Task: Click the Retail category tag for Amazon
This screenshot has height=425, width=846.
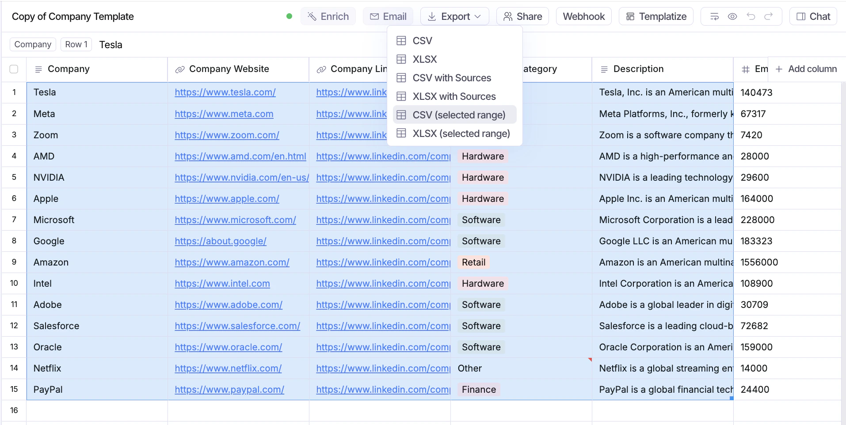Action: [x=474, y=262]
